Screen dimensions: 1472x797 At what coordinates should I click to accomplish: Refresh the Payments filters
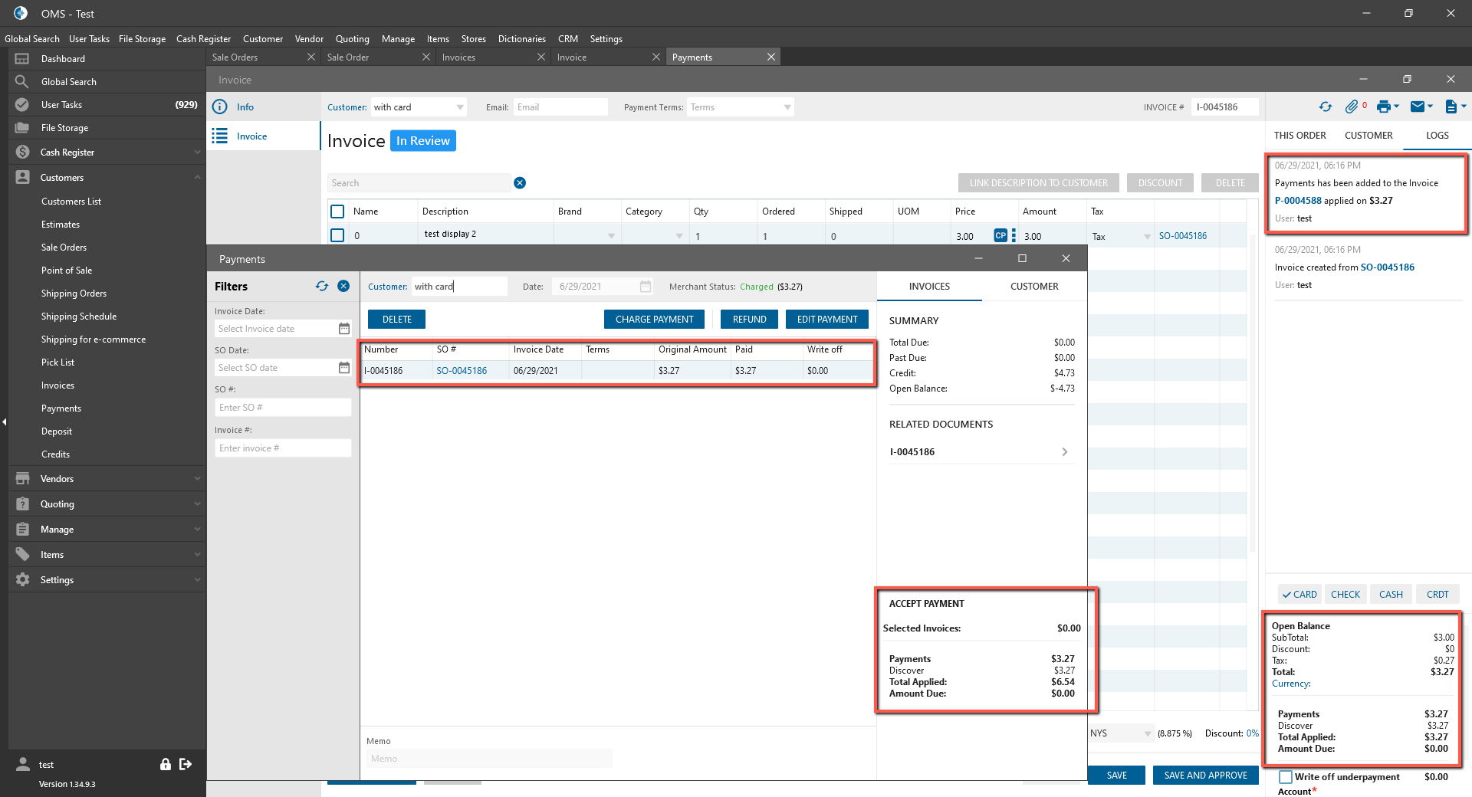coord(322,287)
